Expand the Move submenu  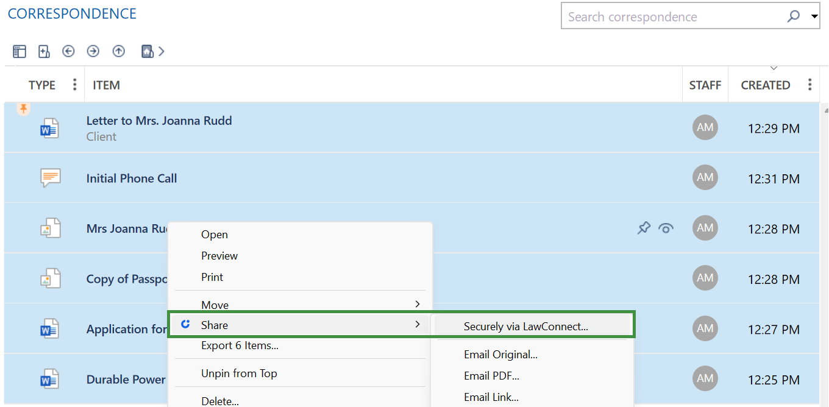click(417, 304)
